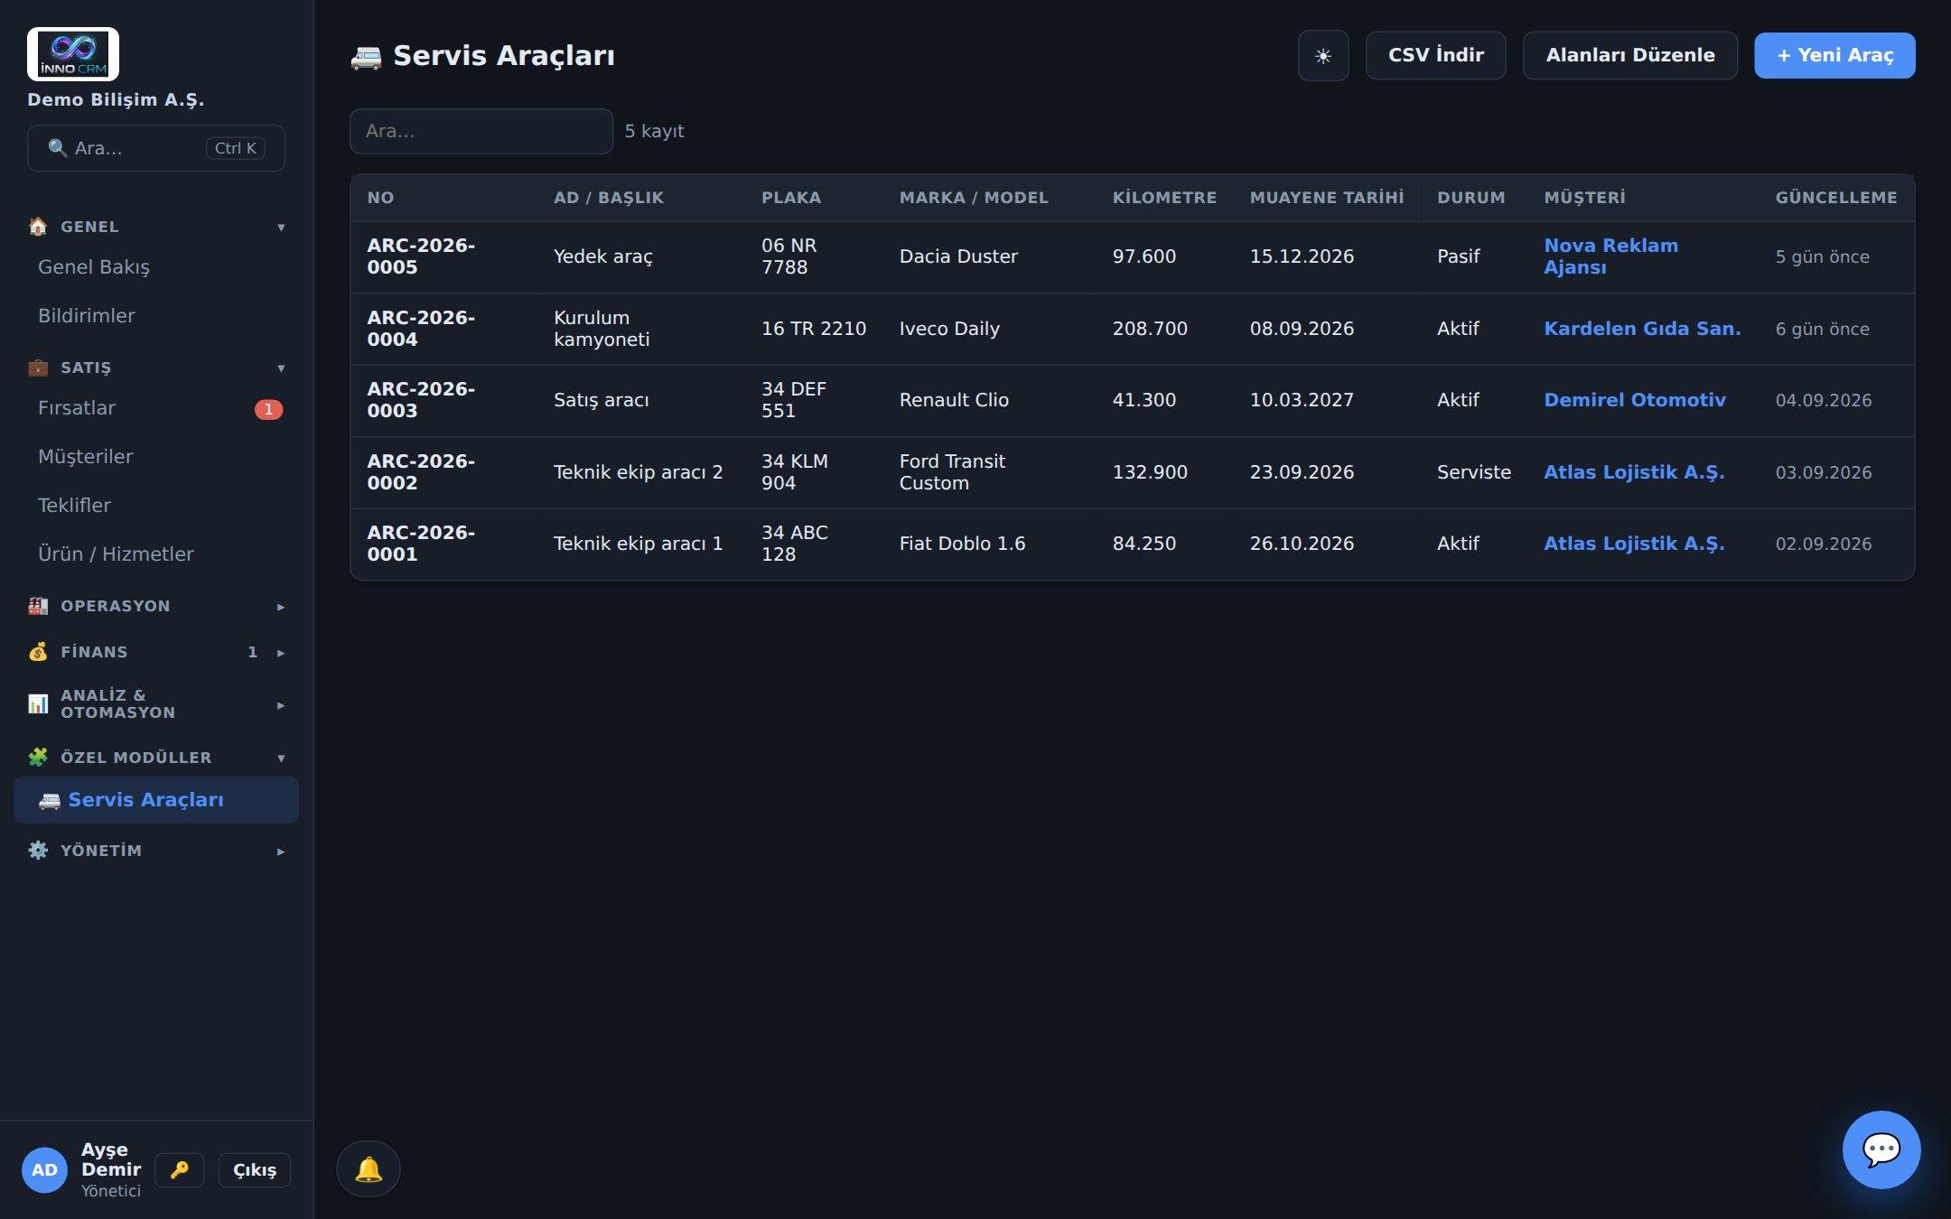The width and height of the screenshot is (1951, 1219).
Task: Click the KİLOMETRE column header
Action: pyautogui.click(x=1164, y=198)
